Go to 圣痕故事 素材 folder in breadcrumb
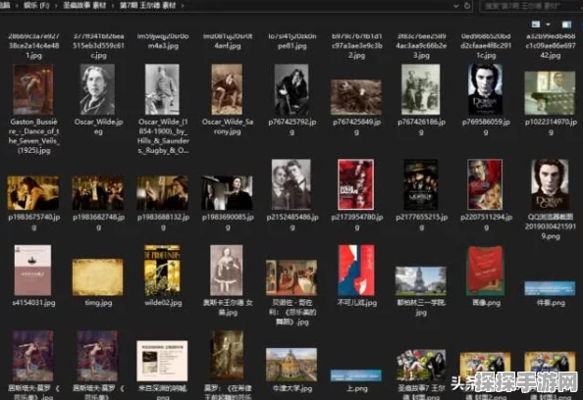This screenshot has height=400, width=583. pos(84,6)
